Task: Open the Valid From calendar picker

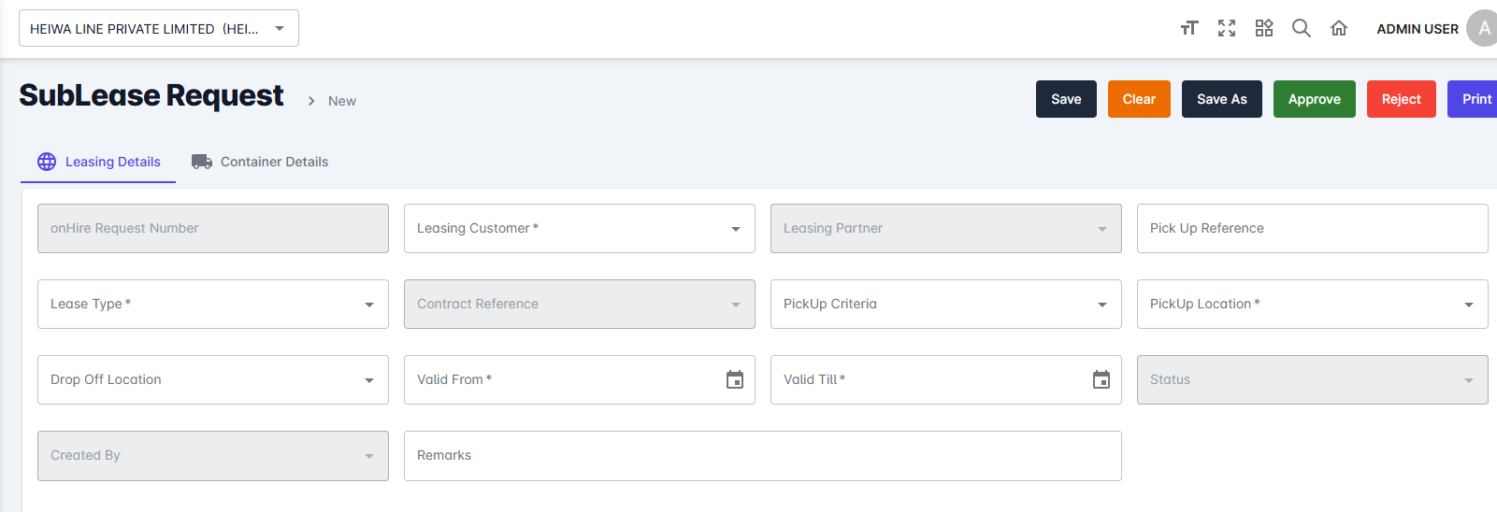Action: tap(735, 379)
